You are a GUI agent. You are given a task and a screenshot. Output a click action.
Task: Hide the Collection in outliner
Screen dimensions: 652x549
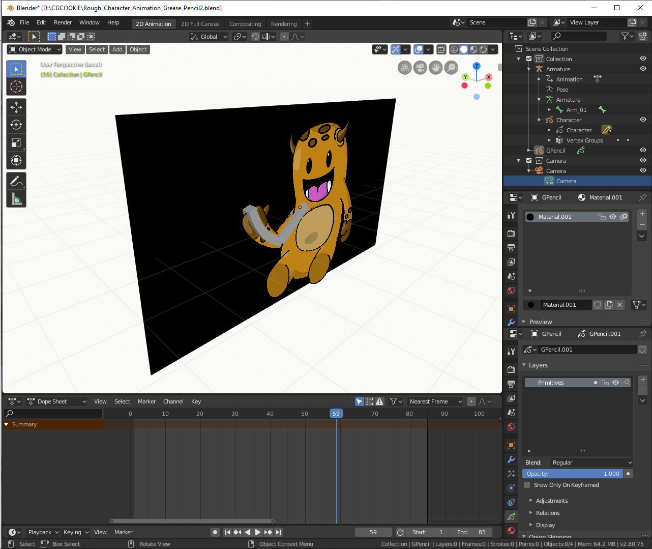click(x=643, y=59)
